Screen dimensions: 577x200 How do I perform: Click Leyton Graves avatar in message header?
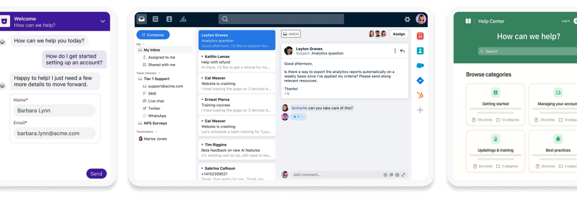coord(289,51)
